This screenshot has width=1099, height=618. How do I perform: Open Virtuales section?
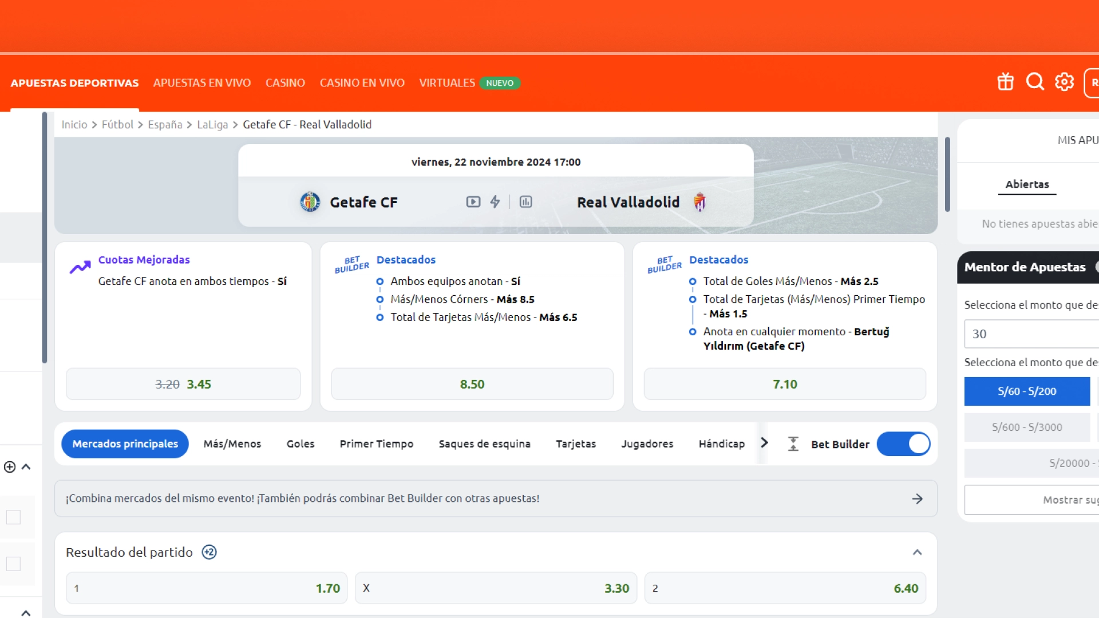[447, 83]
